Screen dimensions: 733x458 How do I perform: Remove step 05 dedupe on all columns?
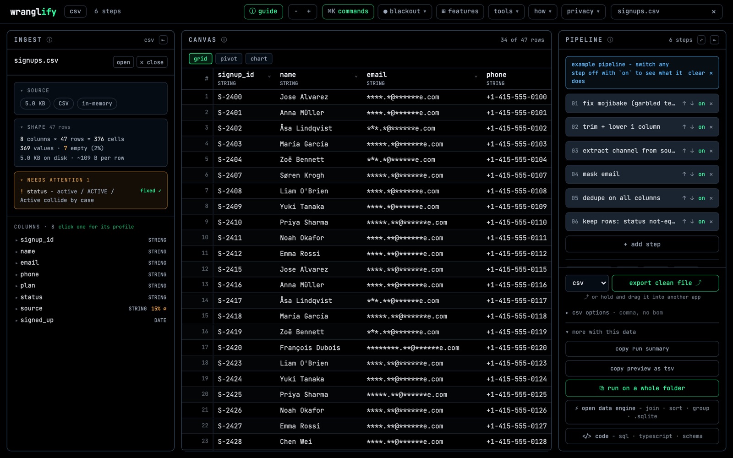(711, 198)
